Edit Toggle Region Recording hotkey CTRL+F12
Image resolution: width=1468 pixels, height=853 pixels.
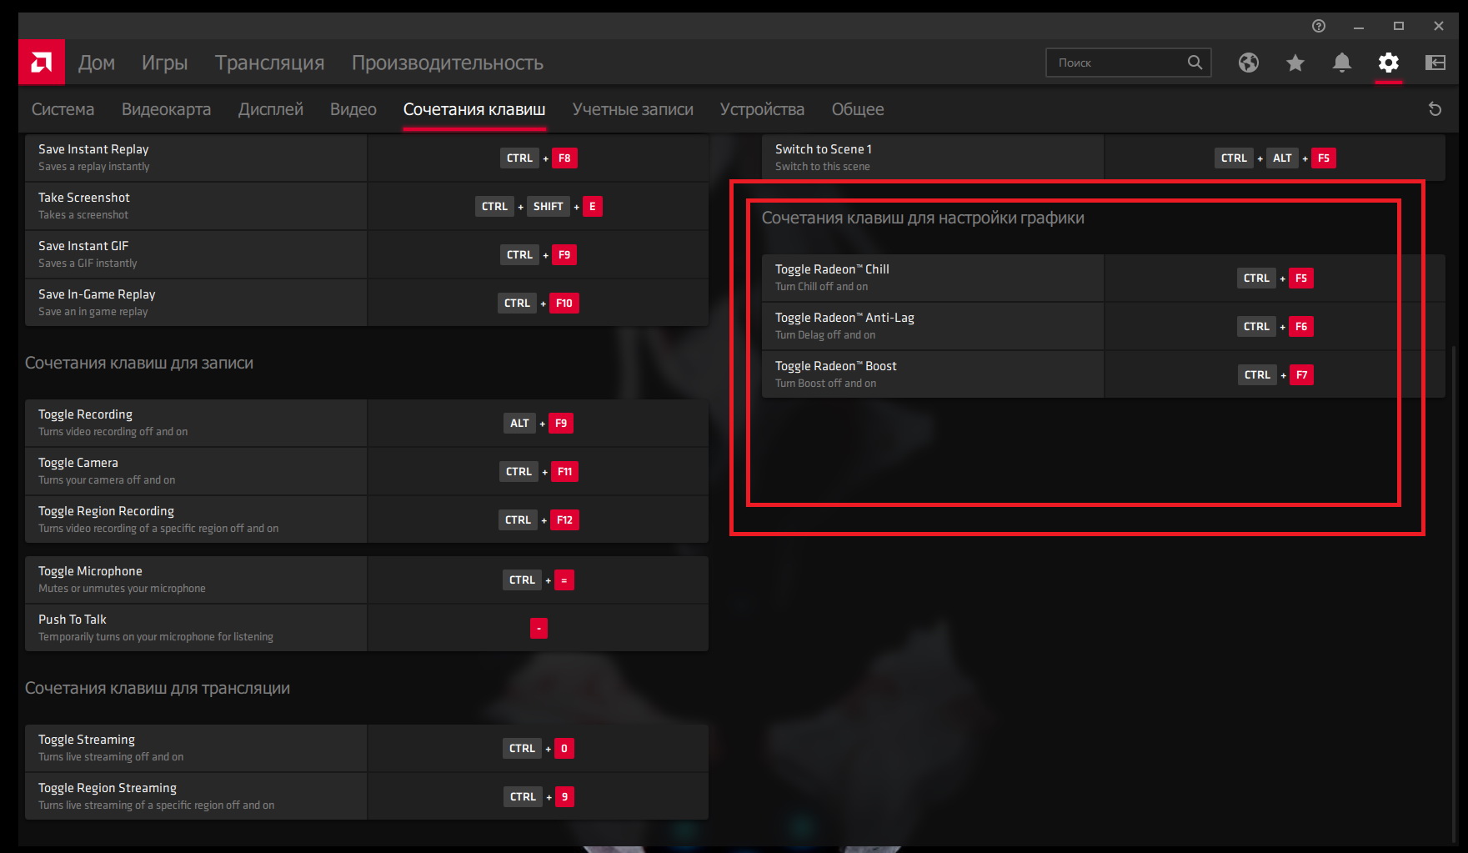pyautogui.click(x=539, y=519)
